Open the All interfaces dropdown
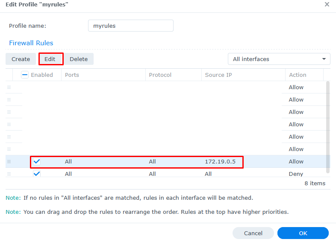 pos(279,59)
